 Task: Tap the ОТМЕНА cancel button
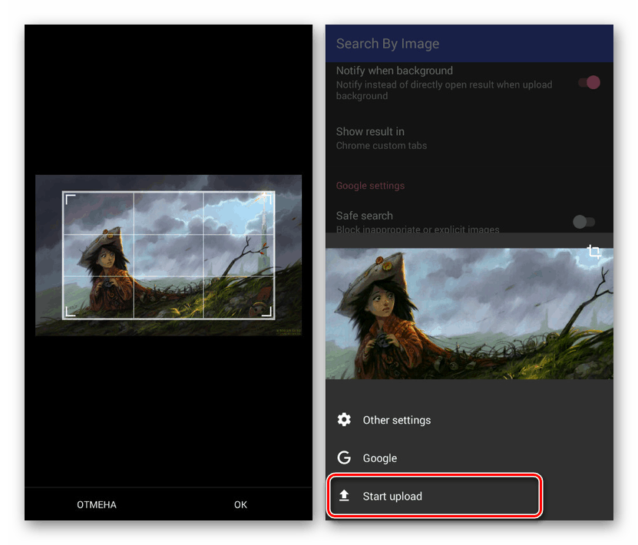[x=97, y=505]
